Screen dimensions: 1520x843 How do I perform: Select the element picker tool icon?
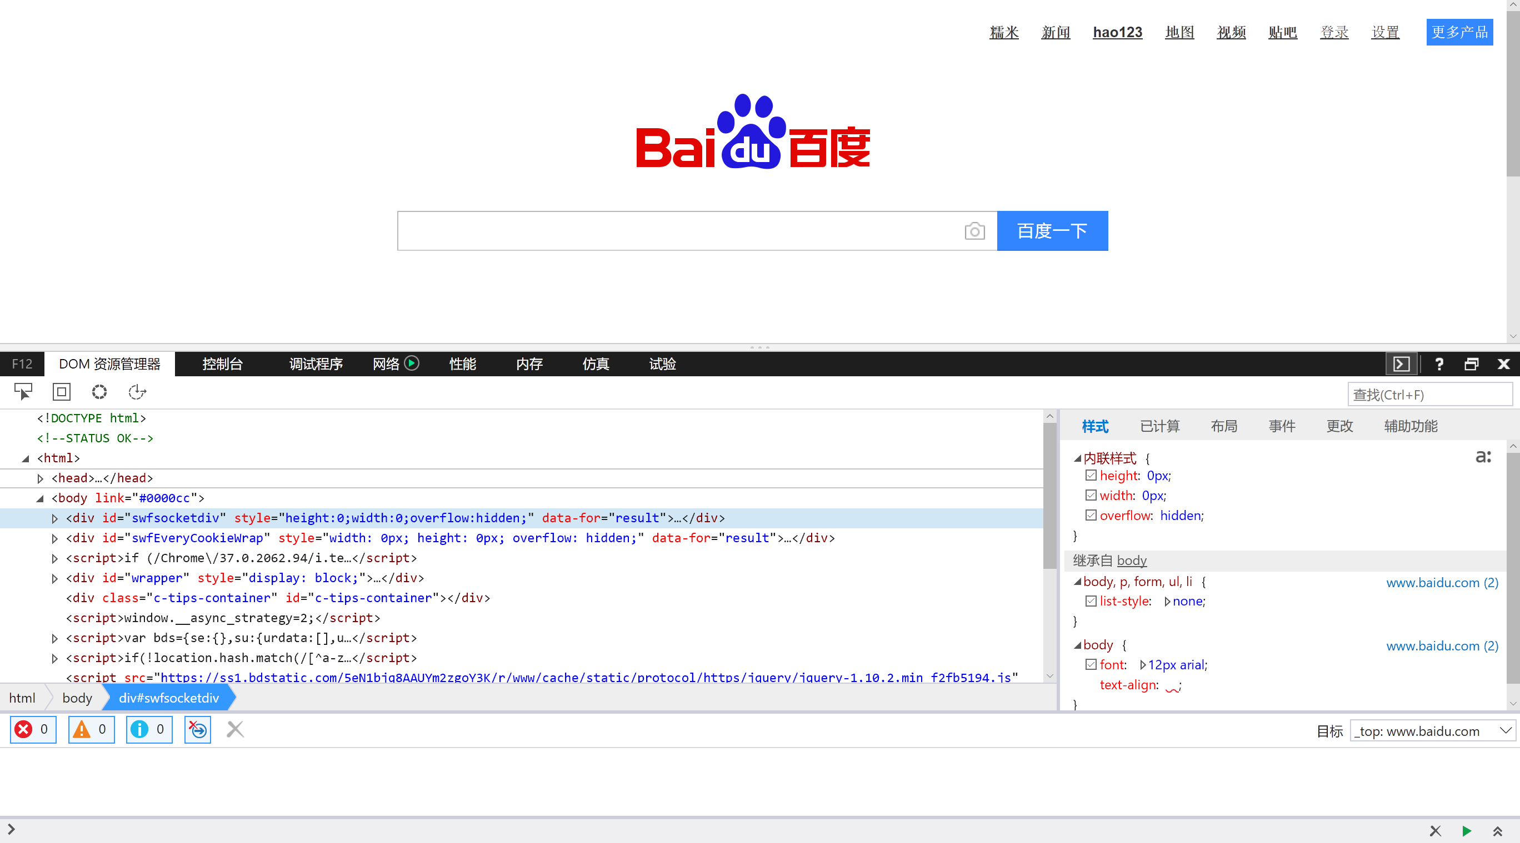coord(23,392)
